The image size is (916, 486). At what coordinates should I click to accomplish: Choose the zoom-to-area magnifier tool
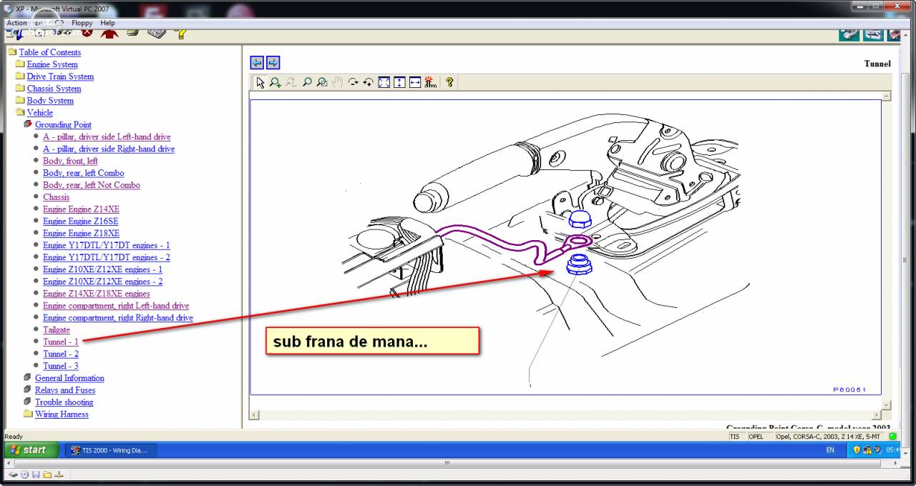(x=322, y=82)
